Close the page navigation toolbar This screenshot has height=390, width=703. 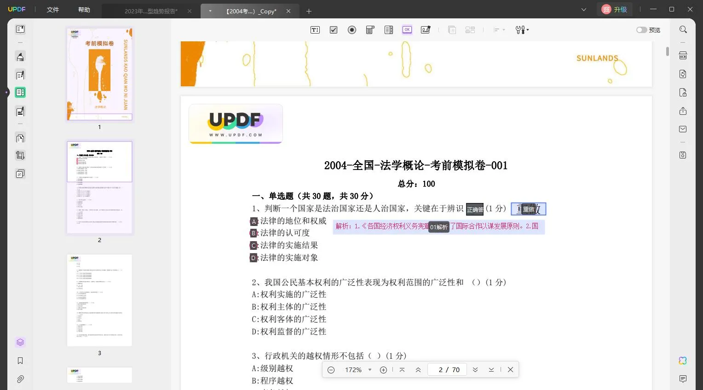coord(510,370)
